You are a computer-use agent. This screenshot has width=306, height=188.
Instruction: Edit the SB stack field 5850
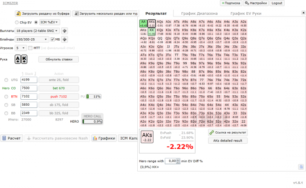tap(29, 105)
